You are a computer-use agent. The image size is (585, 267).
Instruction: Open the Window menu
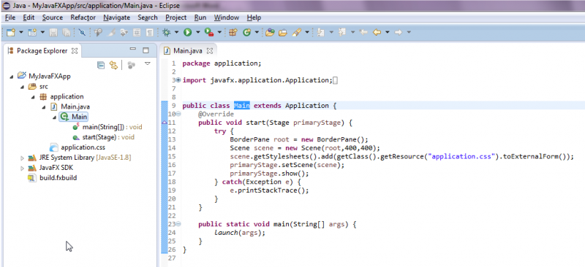pos(227,18)
